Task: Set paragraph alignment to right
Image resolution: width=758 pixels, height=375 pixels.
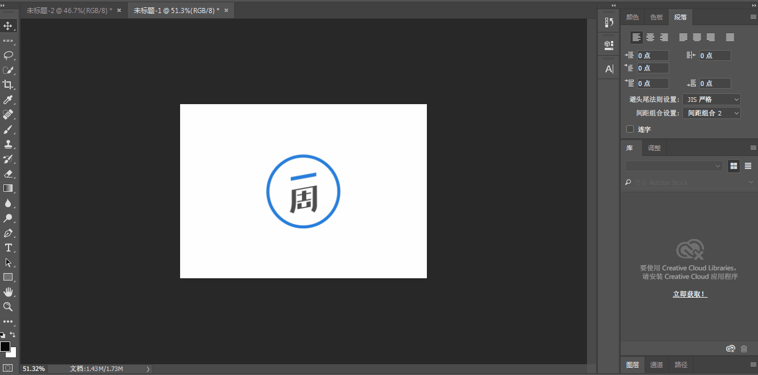Action: tap(663, 38)
